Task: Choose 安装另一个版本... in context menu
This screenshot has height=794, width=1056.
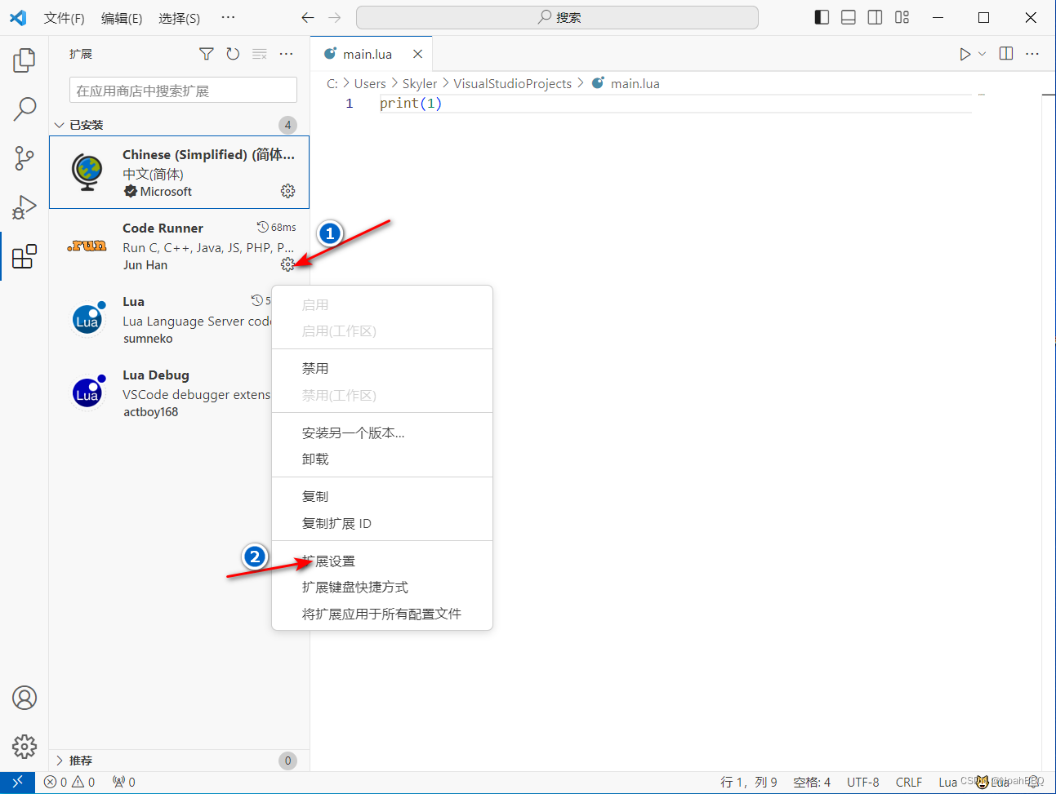Action: 382,432
